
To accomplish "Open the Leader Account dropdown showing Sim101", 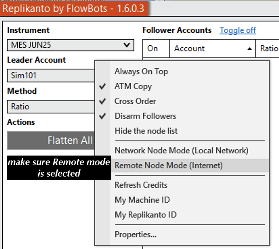I will click(51, 75).
